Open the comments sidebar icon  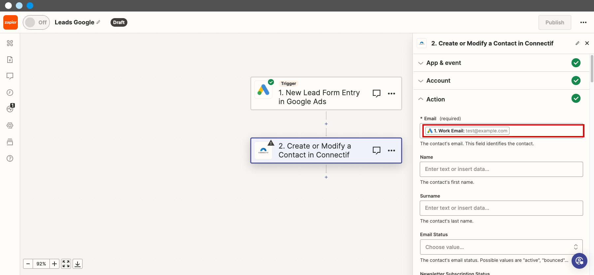pos(10,76)
